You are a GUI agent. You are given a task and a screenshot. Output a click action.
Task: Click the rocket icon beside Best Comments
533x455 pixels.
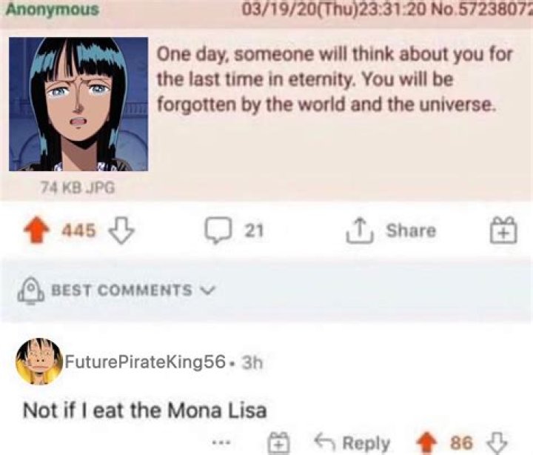(x=31, y=290)
